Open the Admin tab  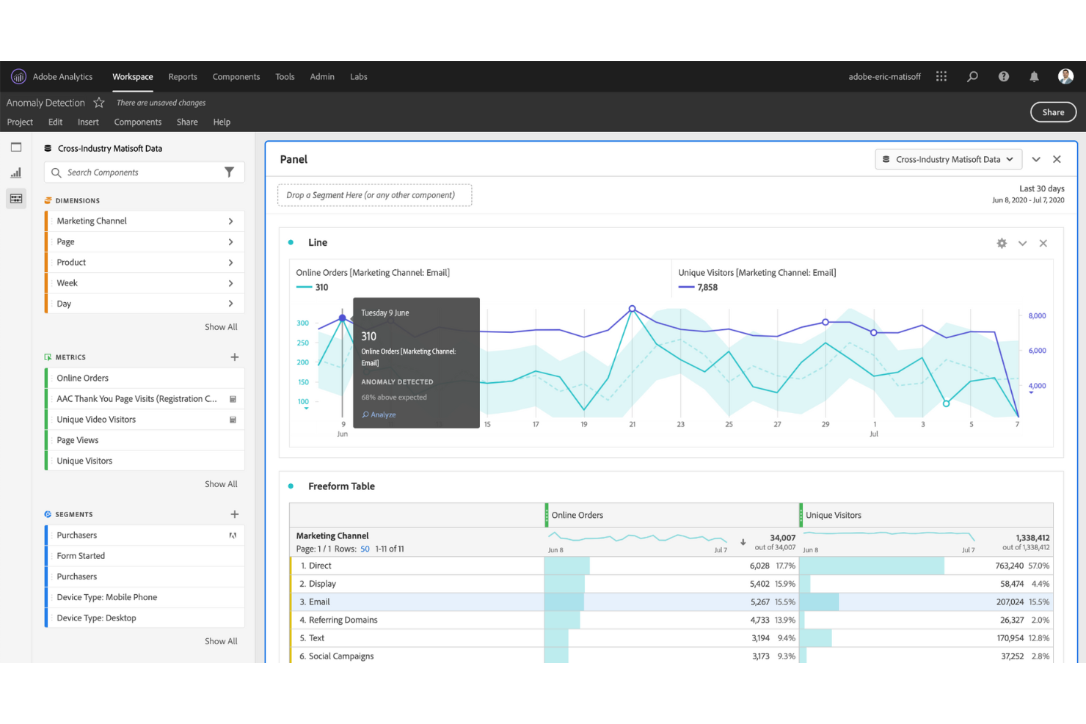click(322, 76)
